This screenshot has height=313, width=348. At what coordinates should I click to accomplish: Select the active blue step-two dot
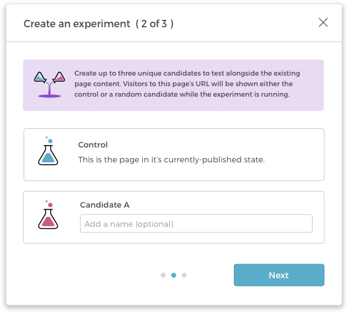(174, 275)
